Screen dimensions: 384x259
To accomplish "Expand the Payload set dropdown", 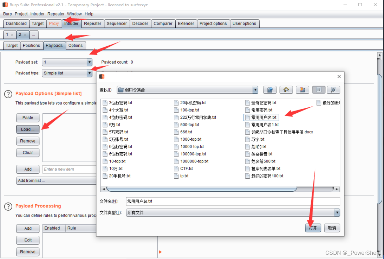I will click(x=89, y=62).
